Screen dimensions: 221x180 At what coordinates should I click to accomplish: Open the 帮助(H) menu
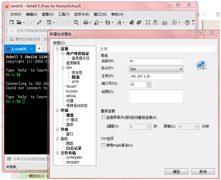(117, 14)
